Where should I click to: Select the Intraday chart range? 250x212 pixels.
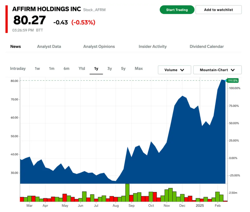click(18, 69)
